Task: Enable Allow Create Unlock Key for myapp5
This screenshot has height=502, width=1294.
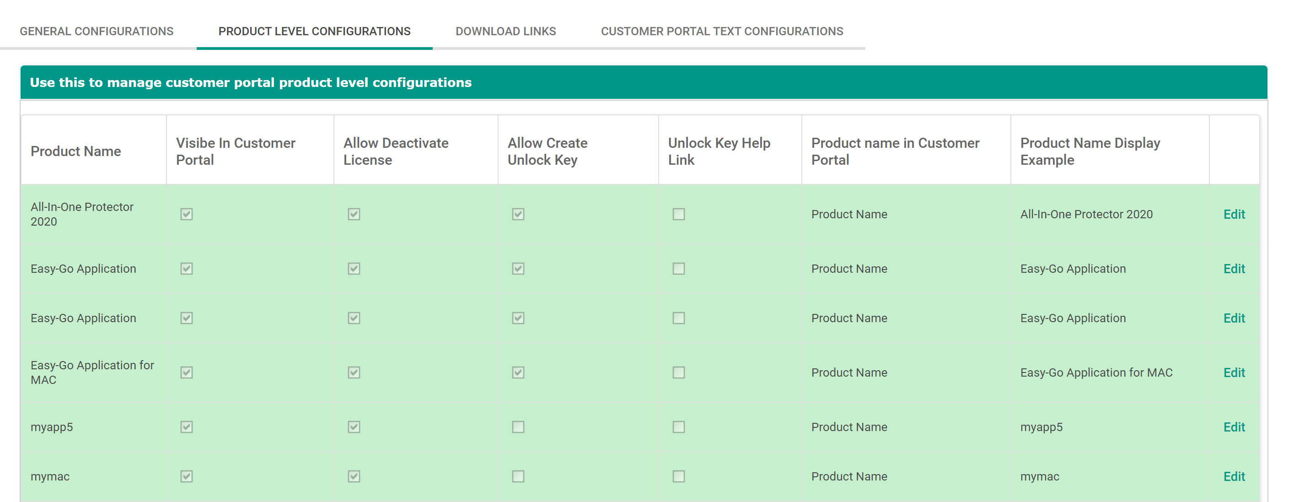Action: 518,427
